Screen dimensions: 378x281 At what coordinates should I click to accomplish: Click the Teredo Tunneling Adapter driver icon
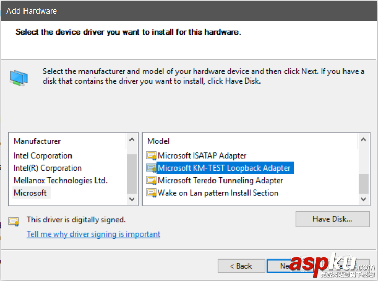(x=151, y=181)
